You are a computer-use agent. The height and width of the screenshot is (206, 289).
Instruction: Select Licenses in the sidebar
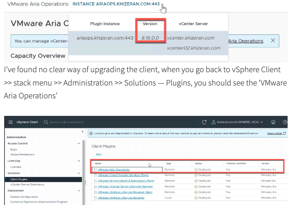click(x=16, y=167)
